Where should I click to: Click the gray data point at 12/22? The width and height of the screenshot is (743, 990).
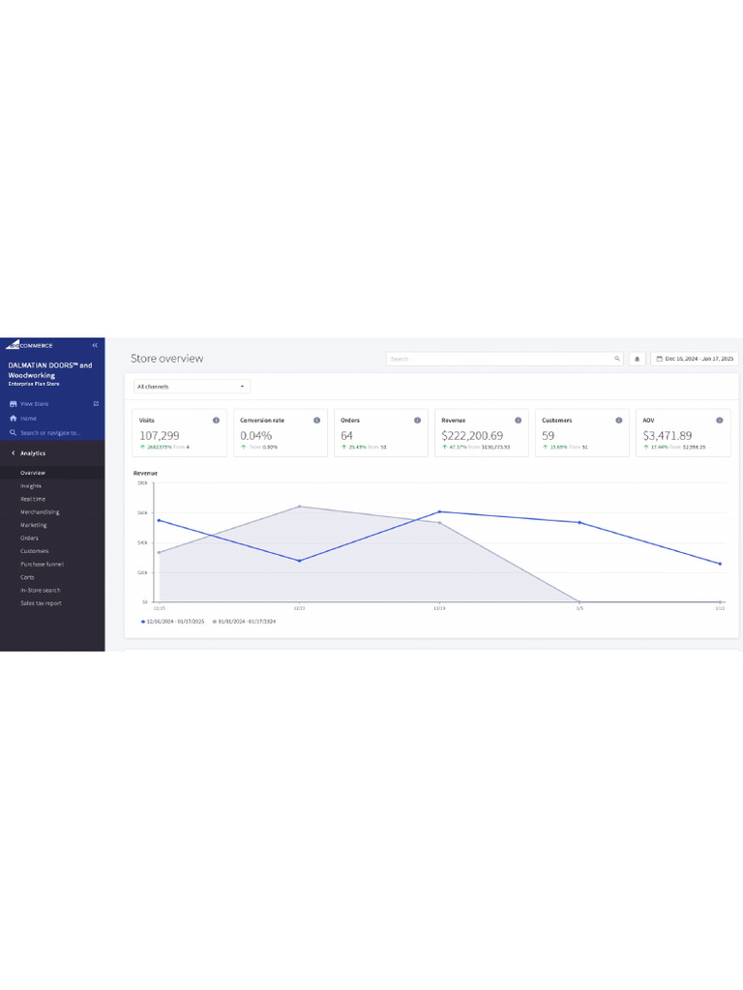click(300, 507)
